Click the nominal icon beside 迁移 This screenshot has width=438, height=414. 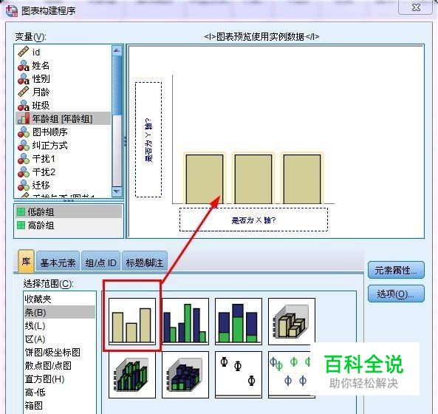[x=23, y=186]
